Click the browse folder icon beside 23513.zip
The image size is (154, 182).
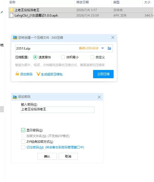click(x=109, y=48)
